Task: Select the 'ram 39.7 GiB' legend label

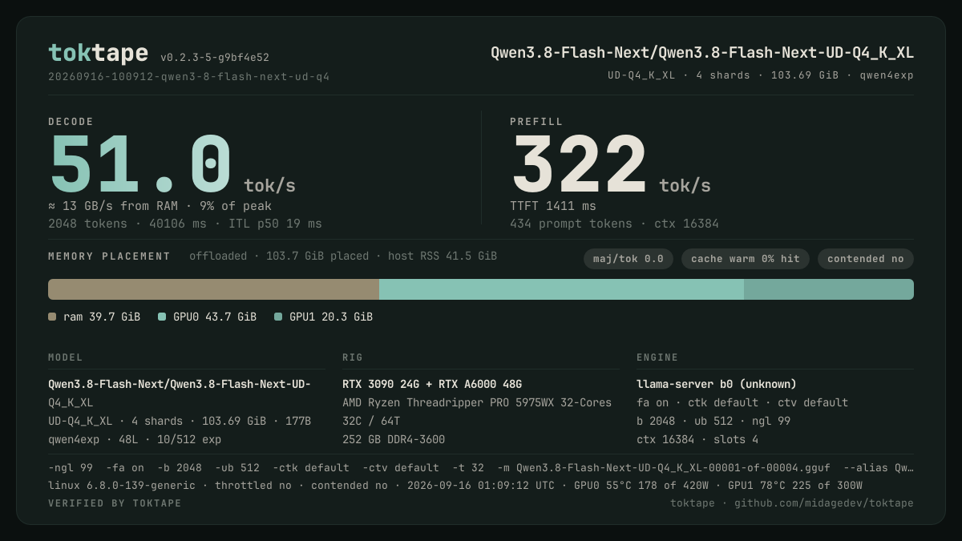Action: click(x=102, y=317)
